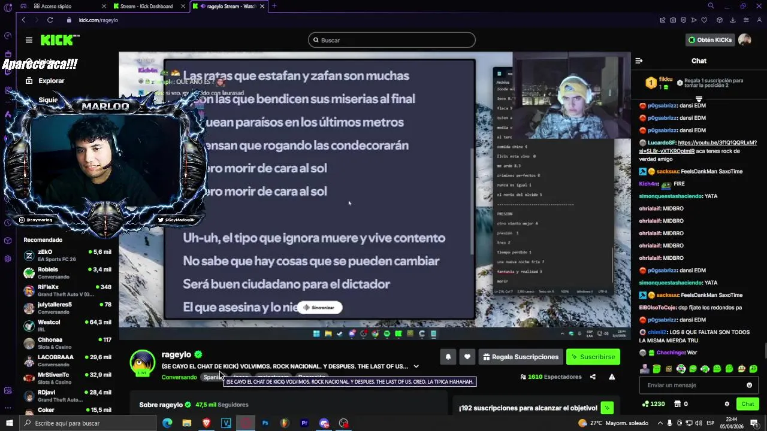This screenshot has height=431, width=767.
Task: Open Microsoft Edge from taskbar
Action: point(167,423)
